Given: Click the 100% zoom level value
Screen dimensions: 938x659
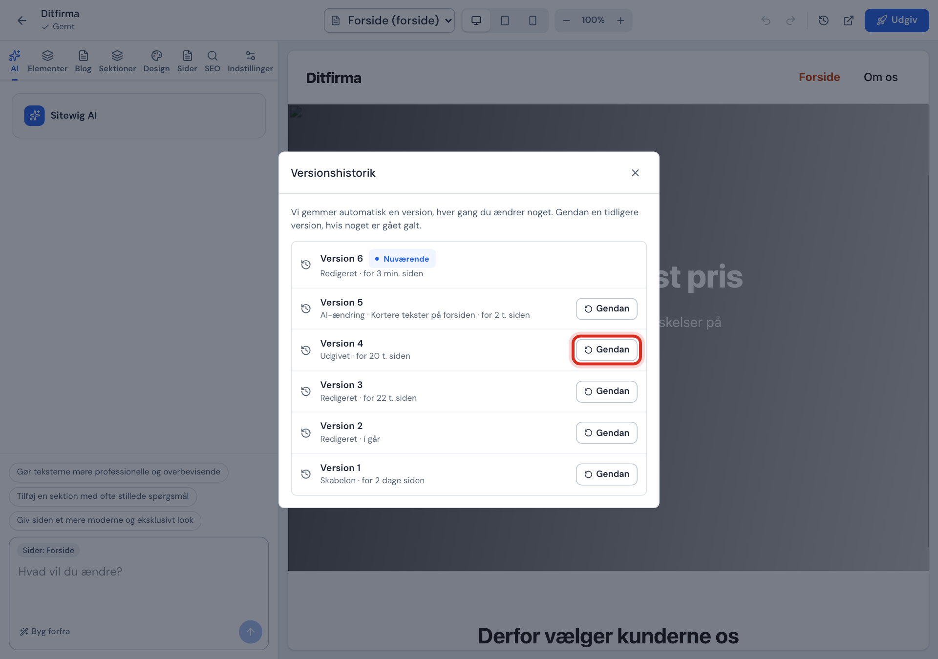Looking at the screenshot, I should coord(593,21).
